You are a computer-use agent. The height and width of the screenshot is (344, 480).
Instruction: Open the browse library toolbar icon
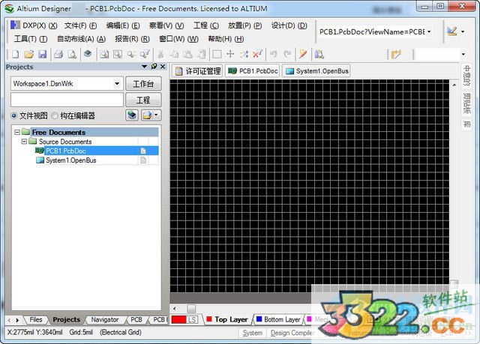pos(319,55)
